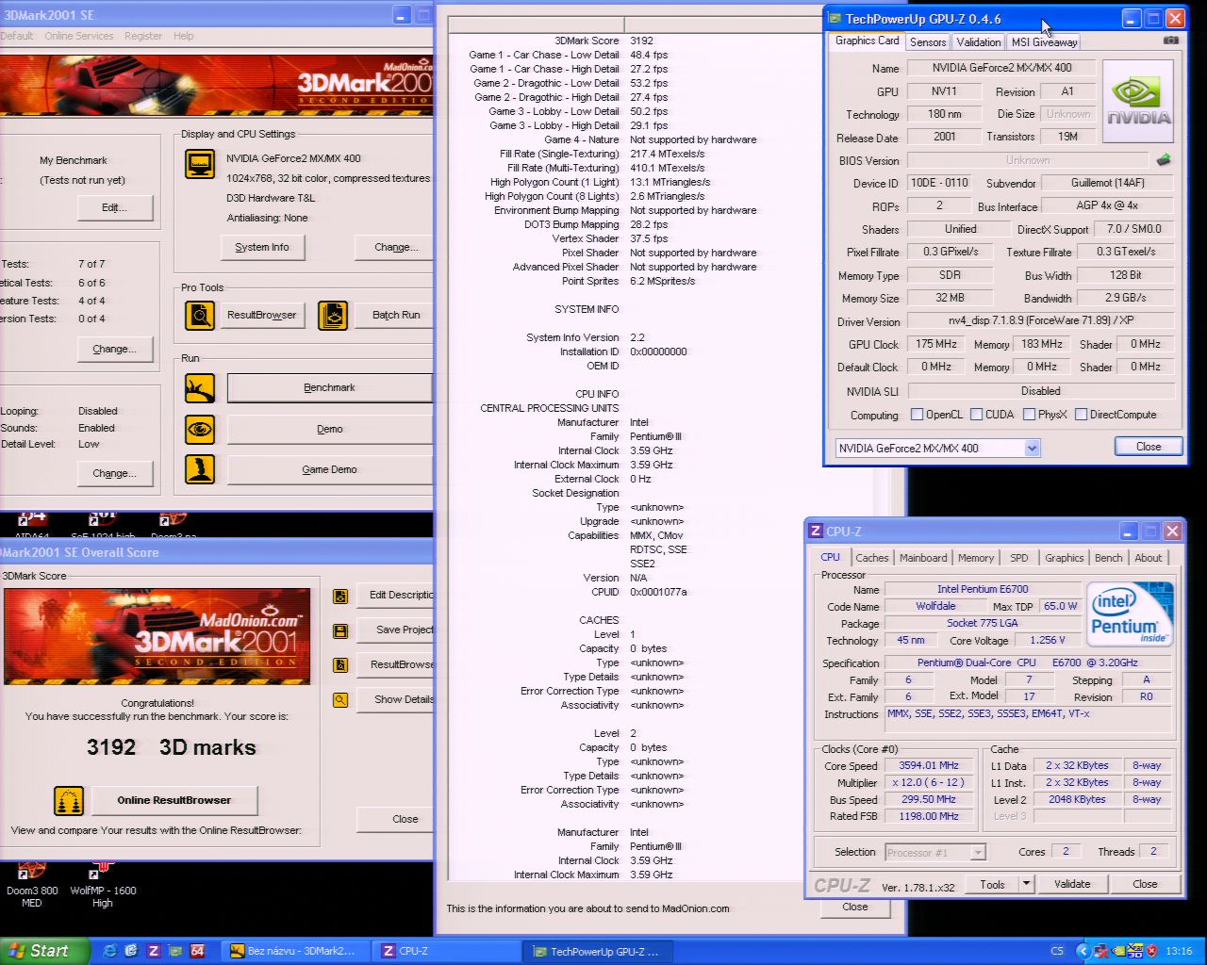Click the Online ResultBrowser people icon
Screen dimensions: 1207x965
point(69,800)
